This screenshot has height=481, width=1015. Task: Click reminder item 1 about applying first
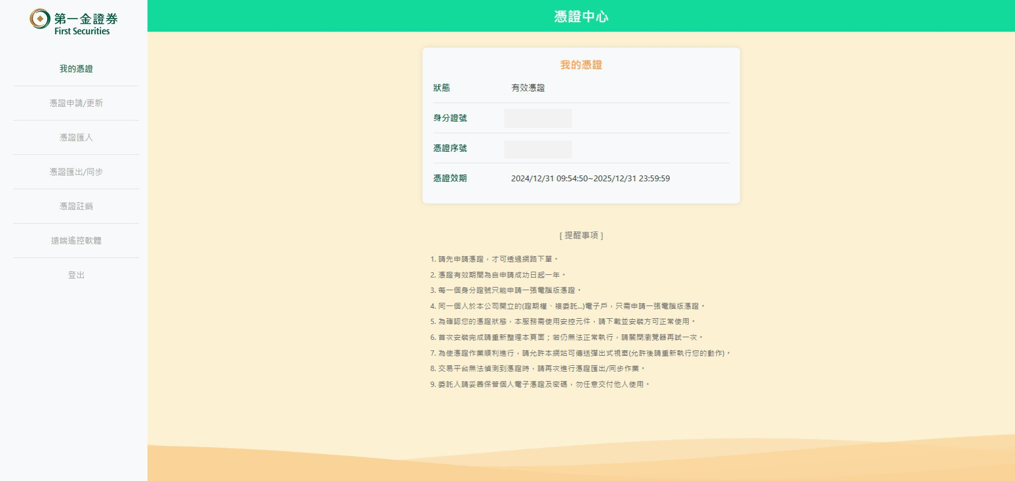click(x=494, y=259)
